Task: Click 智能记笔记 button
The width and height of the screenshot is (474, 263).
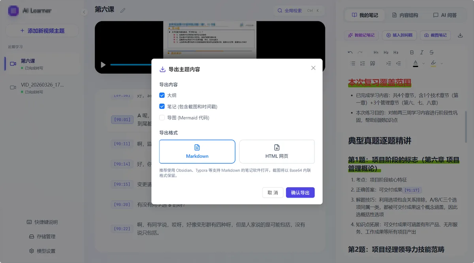Action: tap(361, 35)
